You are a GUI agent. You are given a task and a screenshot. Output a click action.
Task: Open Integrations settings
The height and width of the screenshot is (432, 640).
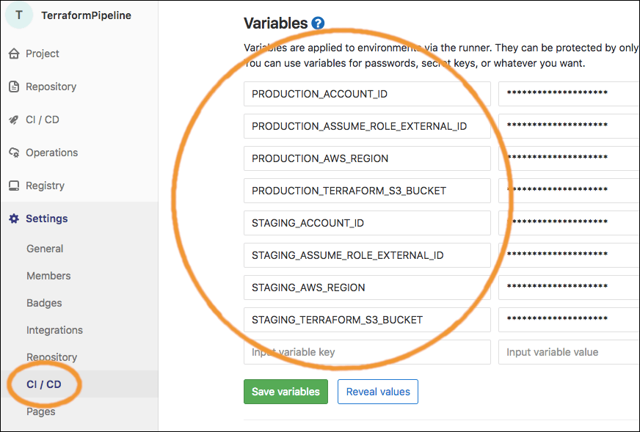54,329
